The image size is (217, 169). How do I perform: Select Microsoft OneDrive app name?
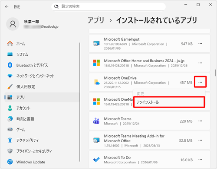tap(120, 78)
